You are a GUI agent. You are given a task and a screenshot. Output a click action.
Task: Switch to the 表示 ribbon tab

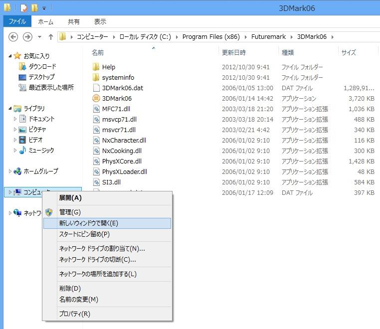pos(100,21)
